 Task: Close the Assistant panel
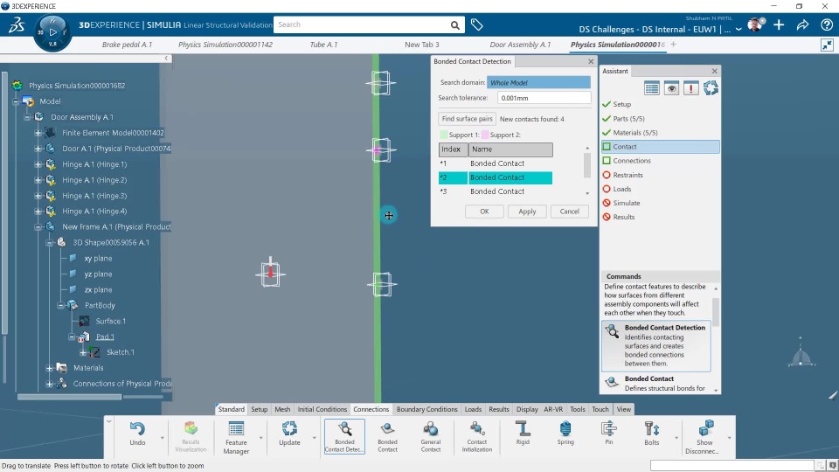(x=714, y=71)
